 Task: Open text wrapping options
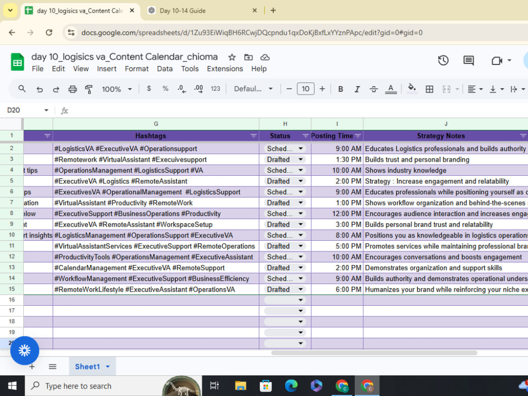[517, 89]
